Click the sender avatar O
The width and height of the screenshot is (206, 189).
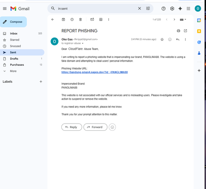[54, 41]
